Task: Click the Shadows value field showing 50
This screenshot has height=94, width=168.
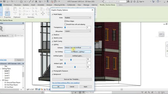Action: tap(89, 67)
